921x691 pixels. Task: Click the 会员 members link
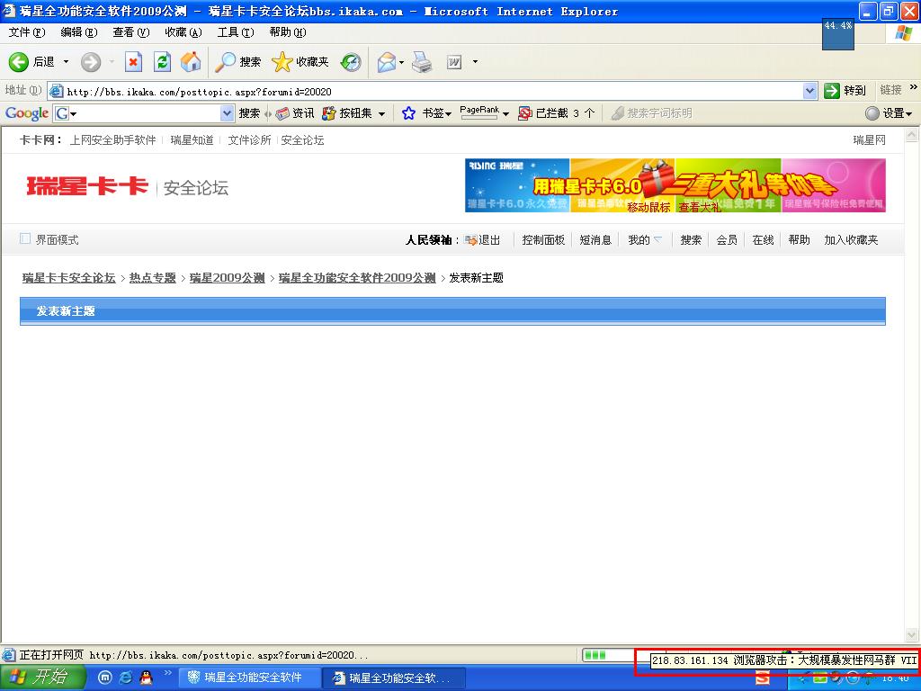(x=727, y=239)
